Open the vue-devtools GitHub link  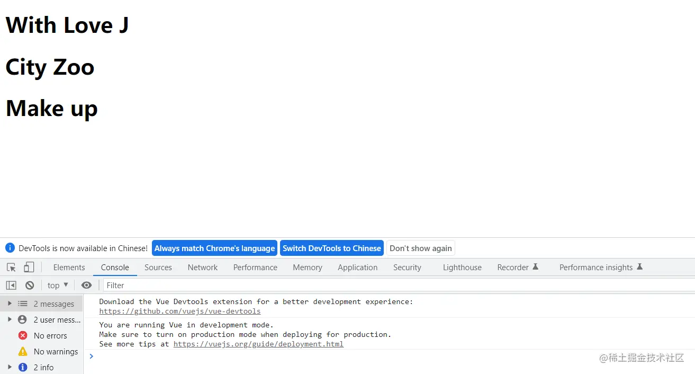(180, 311)
